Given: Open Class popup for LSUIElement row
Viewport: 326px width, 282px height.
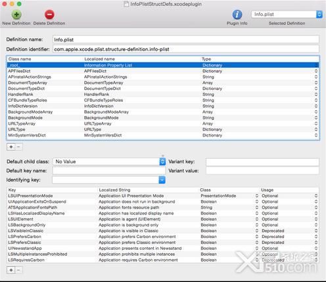Looking at the screenshot, I should coord(257,219).
